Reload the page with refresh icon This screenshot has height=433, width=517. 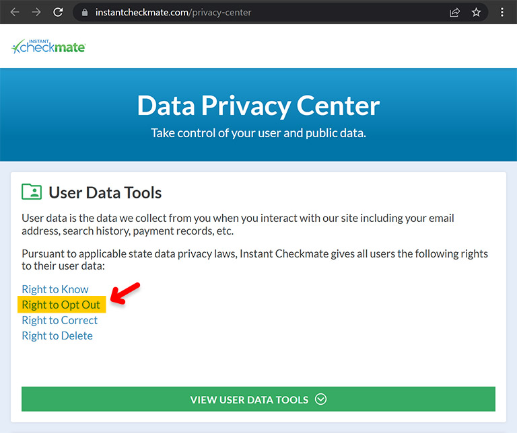58,12
